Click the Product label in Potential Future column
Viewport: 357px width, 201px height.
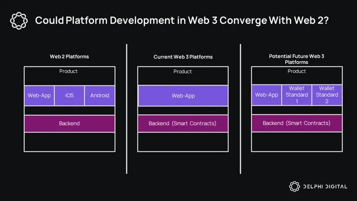click(x=297, y=71)
